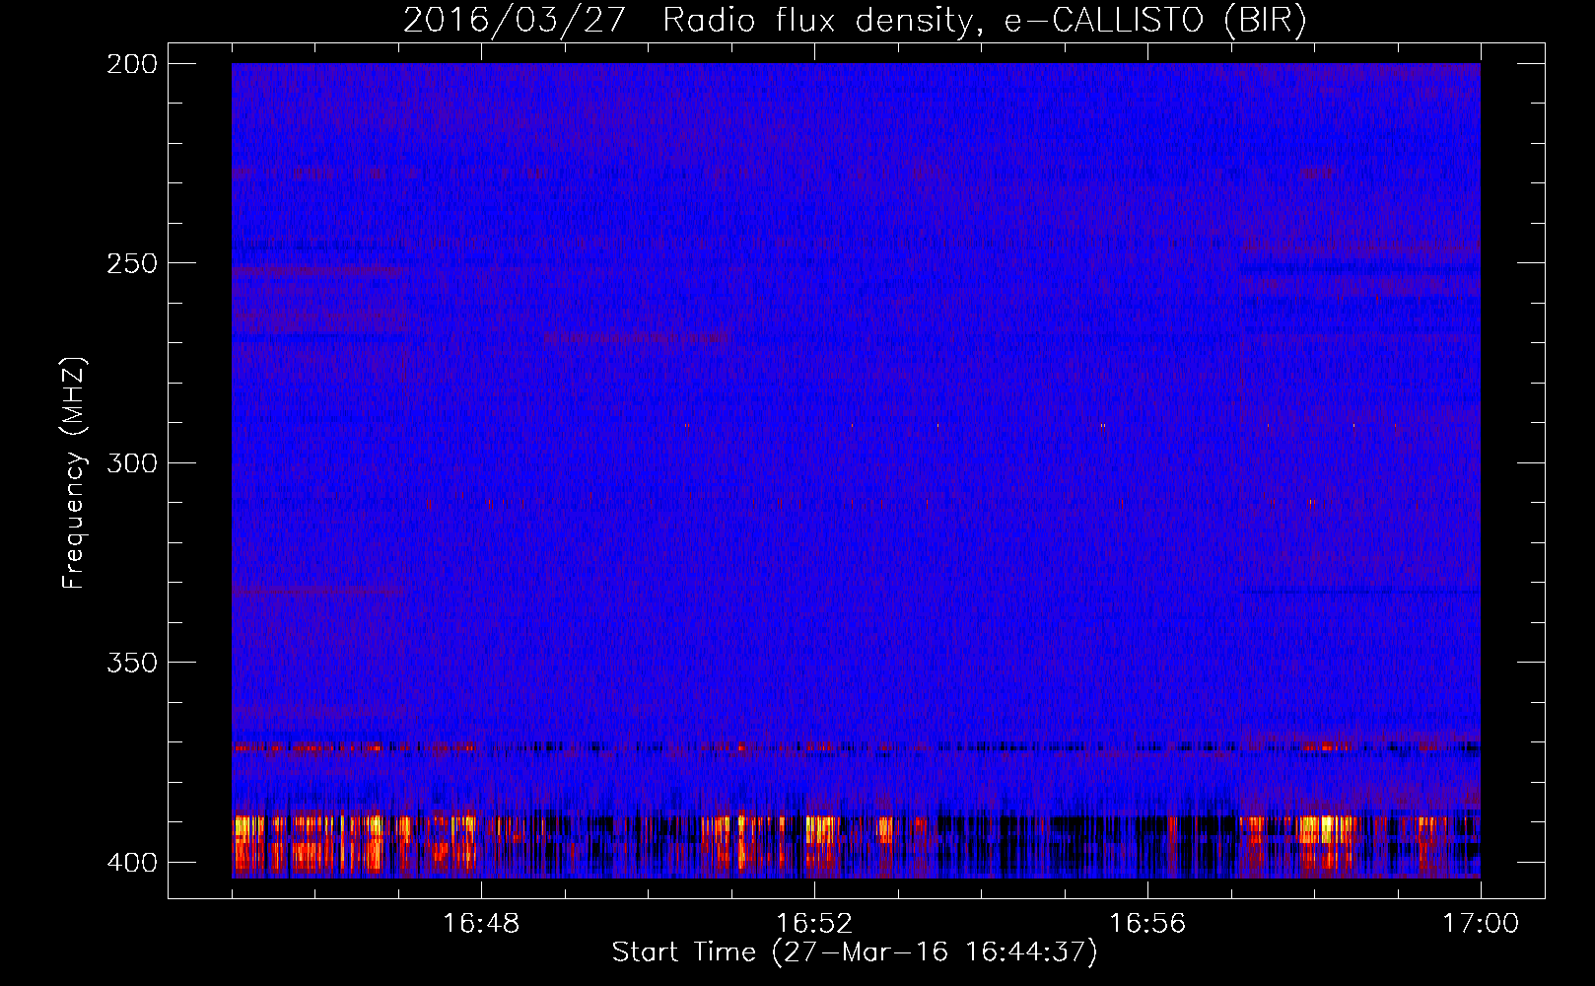Select the 350 frequency tick label
Image resolution: width=1595 pixels, height=986 pixels.
coord(132,662)
